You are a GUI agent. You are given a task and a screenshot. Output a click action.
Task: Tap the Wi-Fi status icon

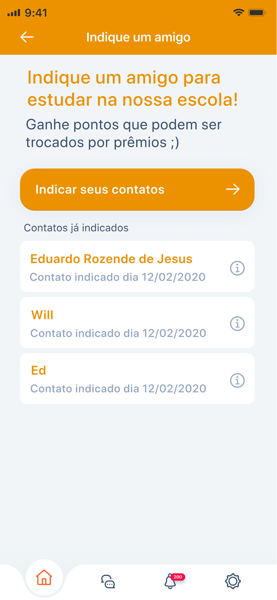pos(239,12)
